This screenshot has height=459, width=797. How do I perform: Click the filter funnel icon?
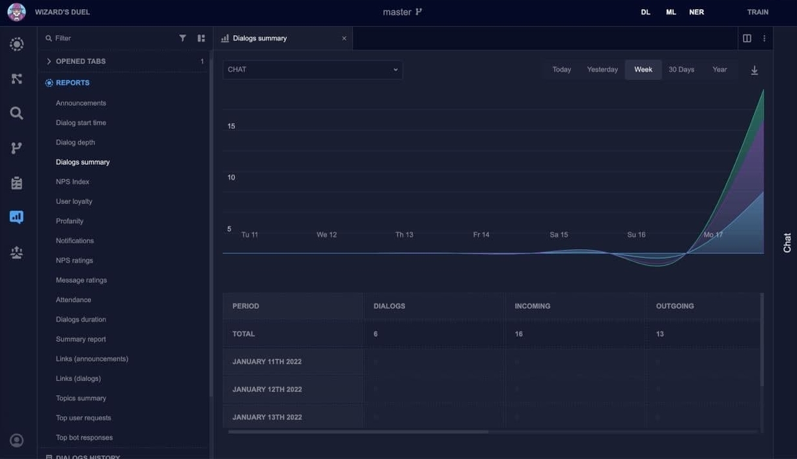click(182, 38)
